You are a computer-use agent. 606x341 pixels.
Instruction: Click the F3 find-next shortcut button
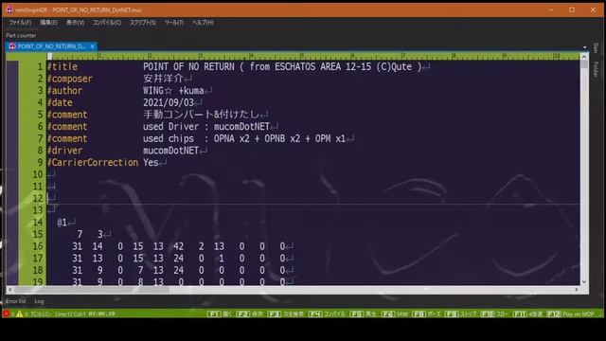pos(286,314)
